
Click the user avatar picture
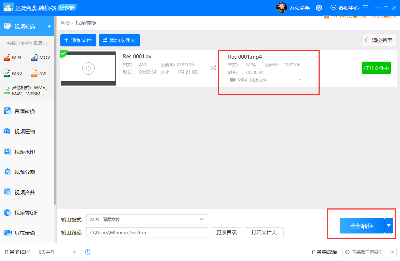pos(281,8)
